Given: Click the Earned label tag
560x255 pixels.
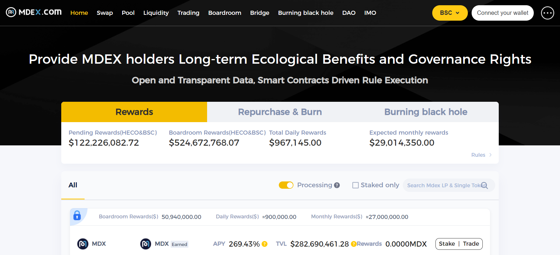Looking at the screenshot, I should 179,244.
